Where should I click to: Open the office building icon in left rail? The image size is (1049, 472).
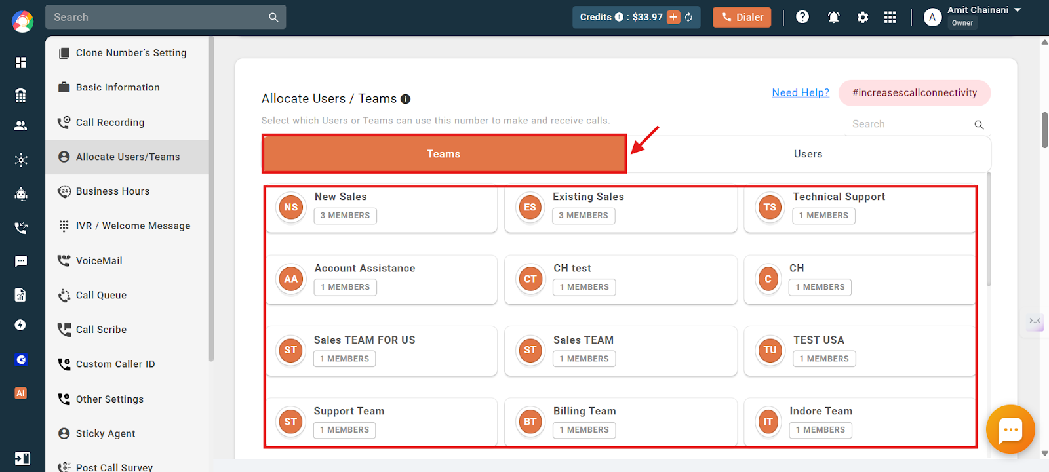click(21, 96)
